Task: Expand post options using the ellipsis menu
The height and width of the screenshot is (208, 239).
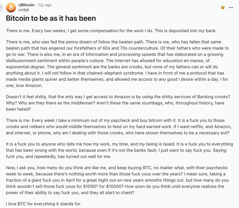Action: (231, 7)
